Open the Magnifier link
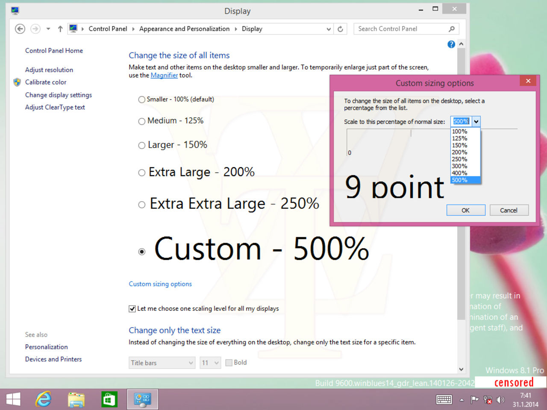Viewport: 547px width, 410px height. [164, 75]
